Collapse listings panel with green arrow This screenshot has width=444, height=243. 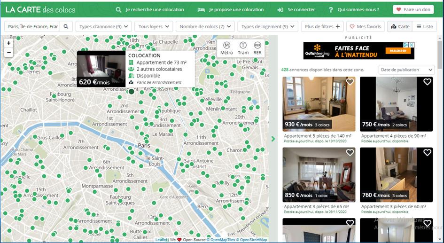point(273,139)
